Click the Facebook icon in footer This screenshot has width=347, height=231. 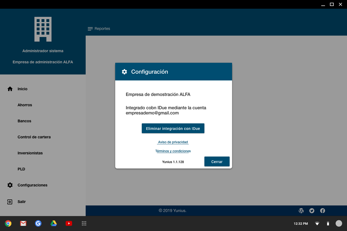click(323, 211)
